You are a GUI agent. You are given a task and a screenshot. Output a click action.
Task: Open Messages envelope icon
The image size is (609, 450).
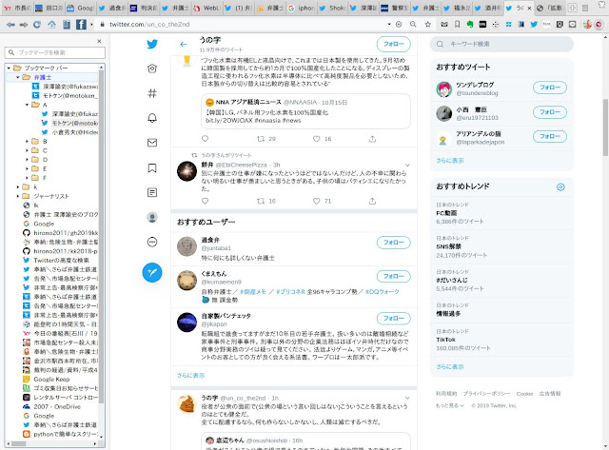(x=152, y=143)
